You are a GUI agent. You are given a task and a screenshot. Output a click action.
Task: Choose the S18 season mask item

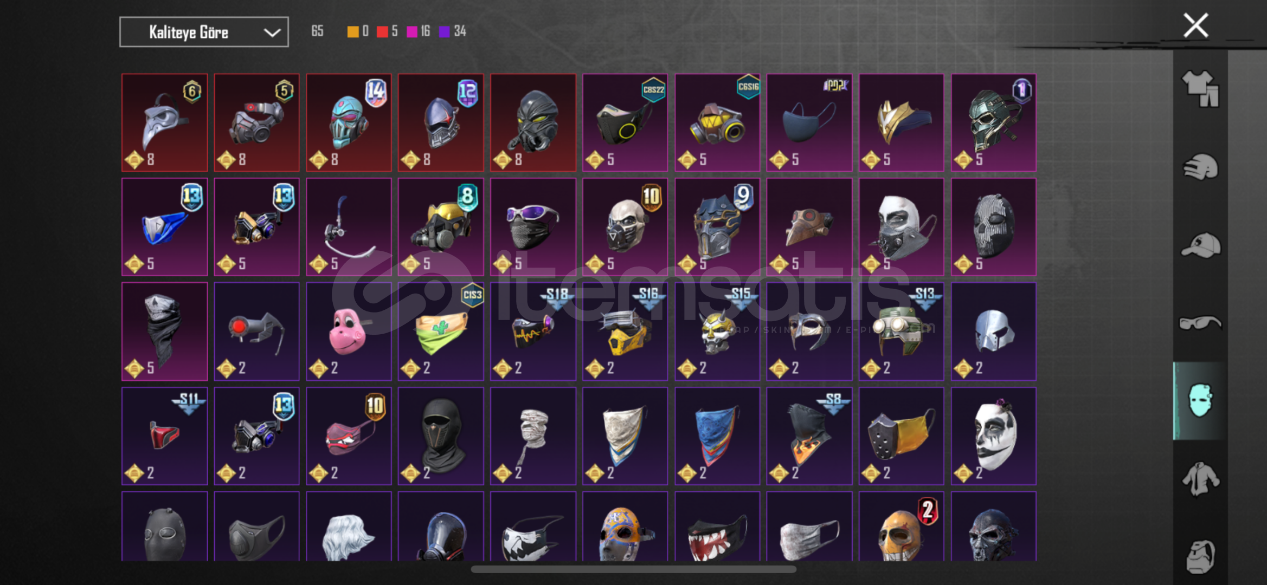click(x=533, y=331)
